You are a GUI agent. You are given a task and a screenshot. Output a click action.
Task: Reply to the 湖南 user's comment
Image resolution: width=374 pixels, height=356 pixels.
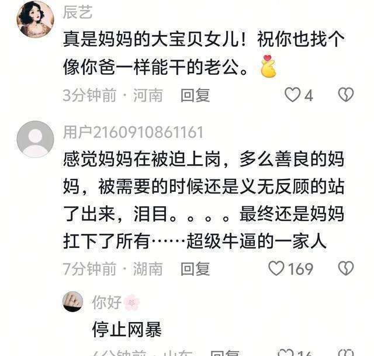click(x=195, y=269)
